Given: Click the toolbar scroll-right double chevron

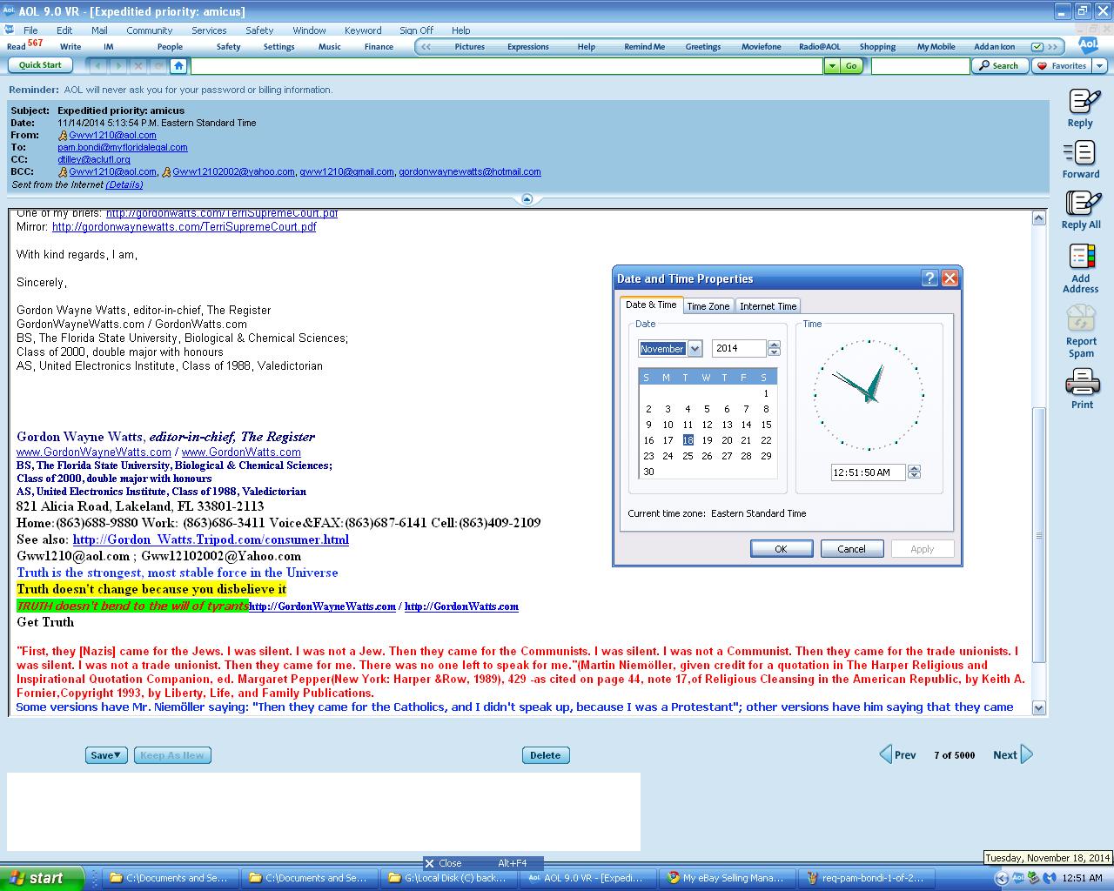Looking at the screenshot, I should click(1053, 47).
